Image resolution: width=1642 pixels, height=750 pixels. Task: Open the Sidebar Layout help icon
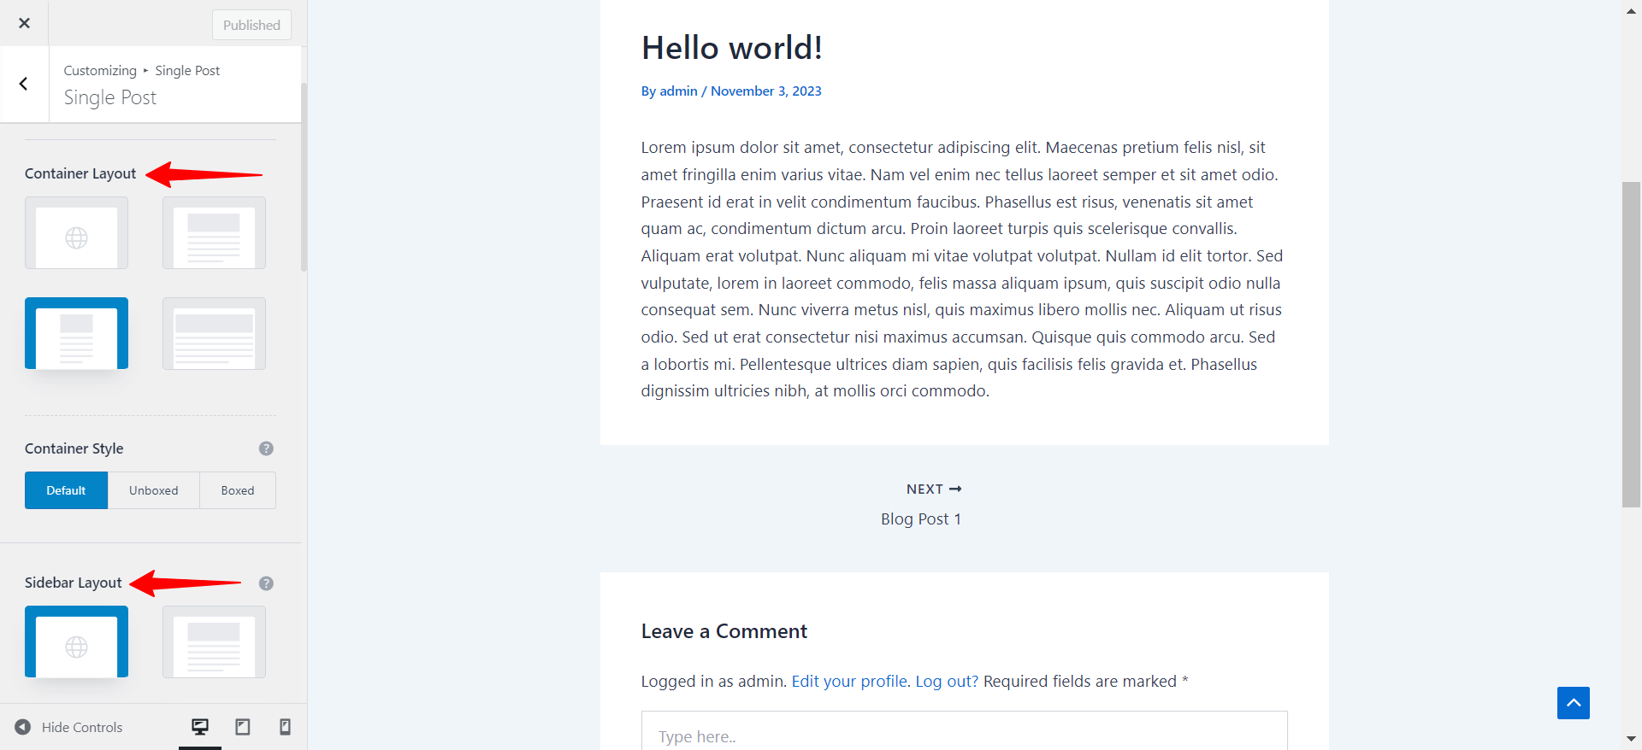coord(266,583)
